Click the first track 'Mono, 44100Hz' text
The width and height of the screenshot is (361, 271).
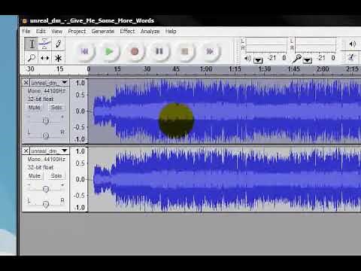coord(46,91)
